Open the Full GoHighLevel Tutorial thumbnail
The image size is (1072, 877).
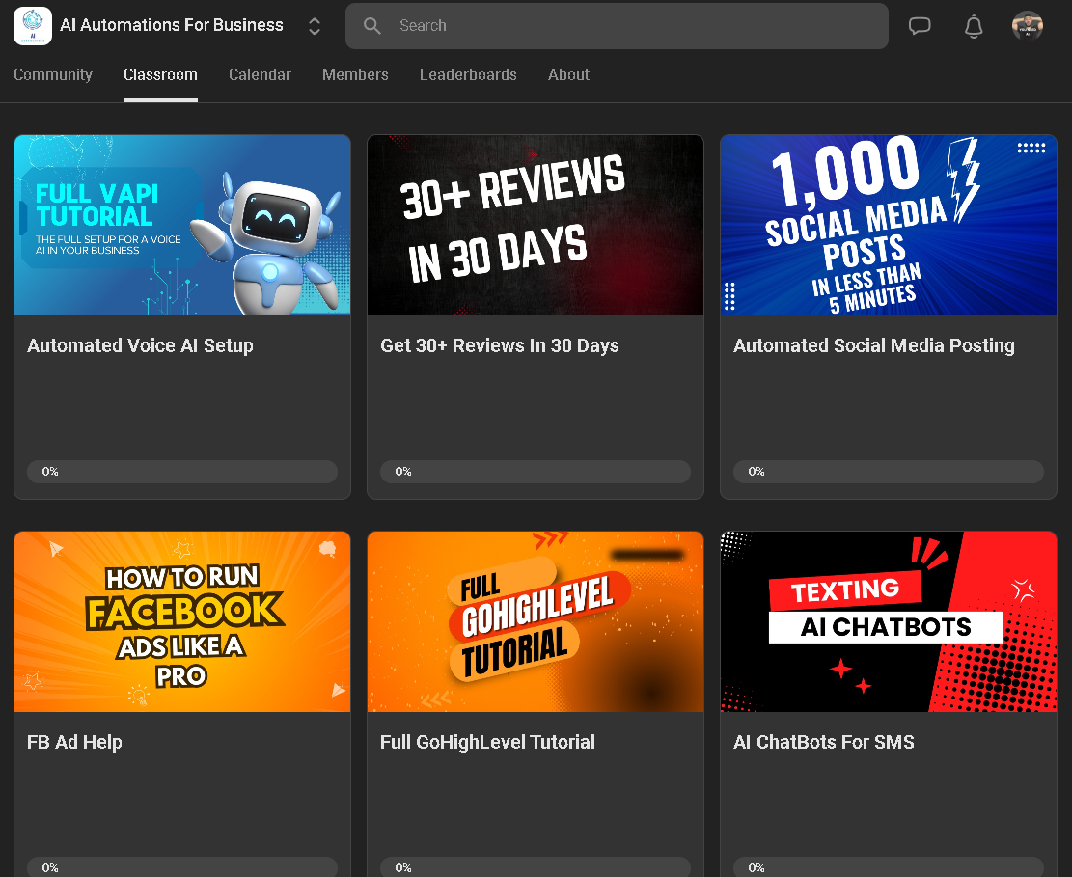[x=536, y=621]
